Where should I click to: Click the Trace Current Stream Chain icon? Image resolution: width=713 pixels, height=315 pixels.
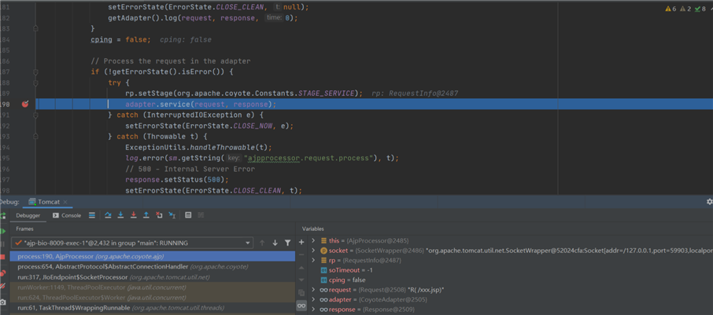pyautogui.click(x=201, y=215)
